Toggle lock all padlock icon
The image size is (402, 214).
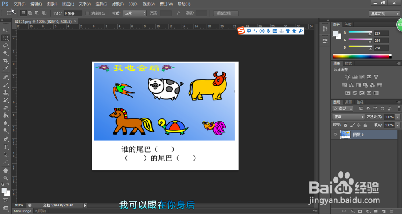point(365,125)
